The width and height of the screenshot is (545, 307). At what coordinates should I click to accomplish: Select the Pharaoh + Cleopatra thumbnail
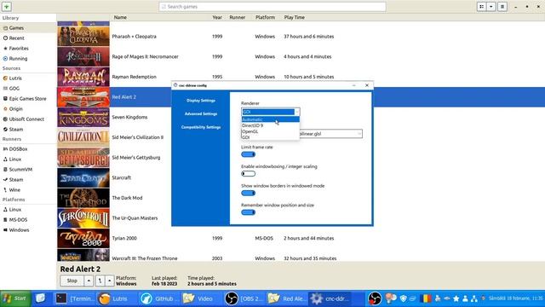pyautogui.click(x=83, y=36)
